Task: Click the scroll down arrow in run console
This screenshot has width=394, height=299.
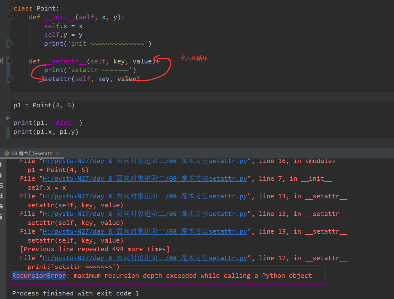Action: tap(1, 175)
